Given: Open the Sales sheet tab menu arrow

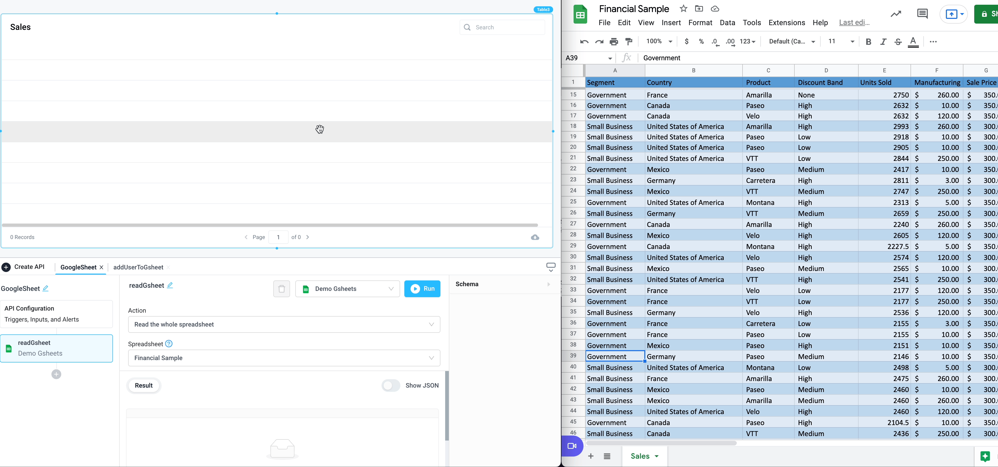Looking at the screenshot, I should coord(657,457).
